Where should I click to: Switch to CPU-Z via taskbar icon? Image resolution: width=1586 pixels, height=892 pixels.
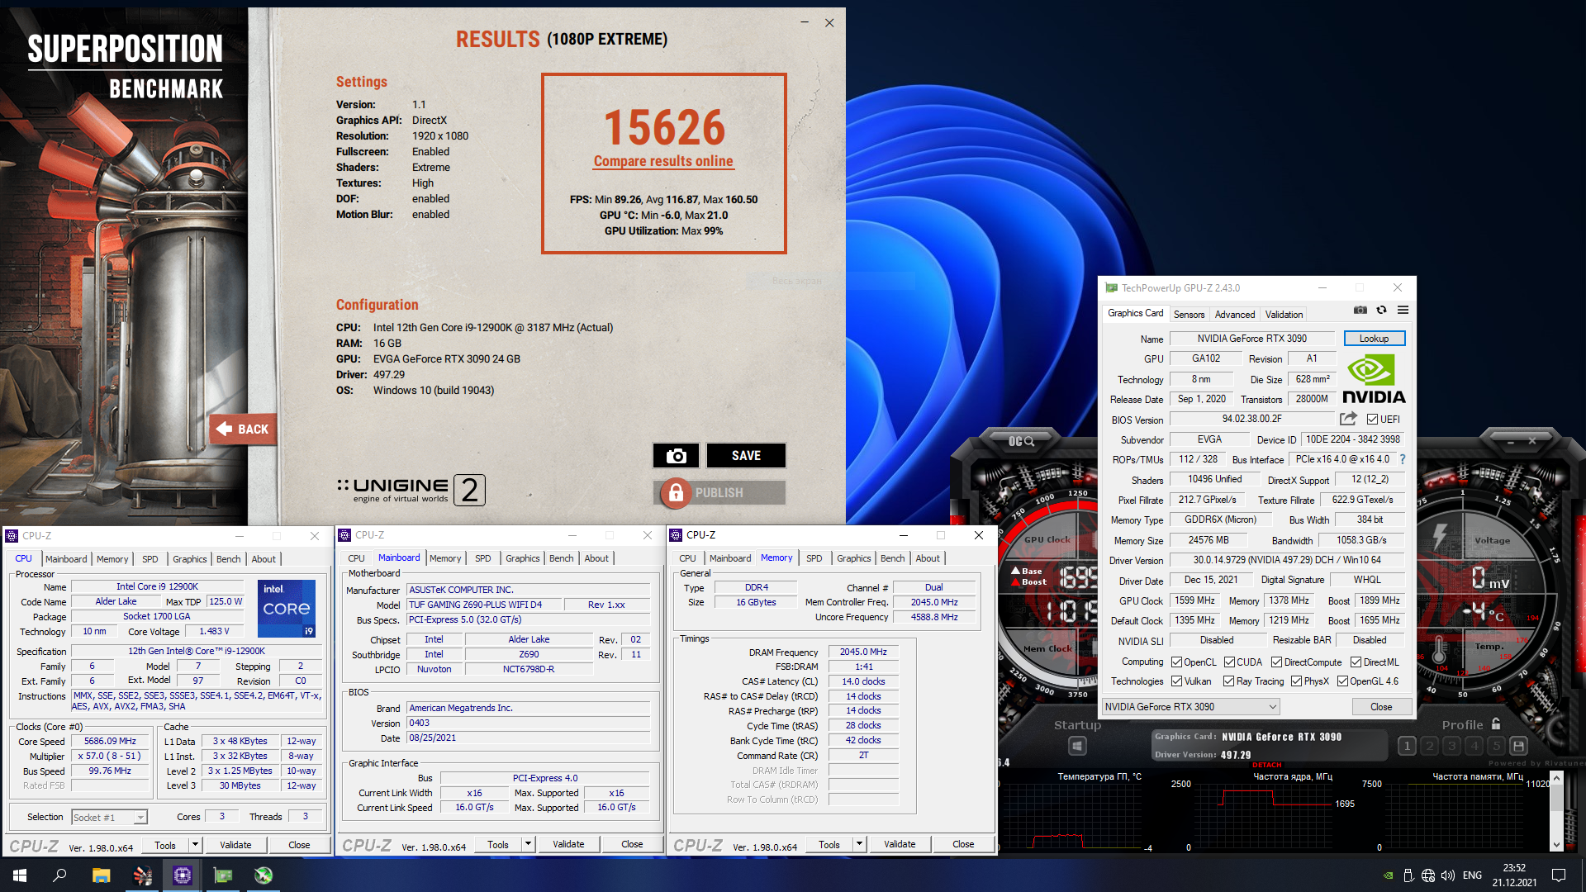[x=183, y=875]
